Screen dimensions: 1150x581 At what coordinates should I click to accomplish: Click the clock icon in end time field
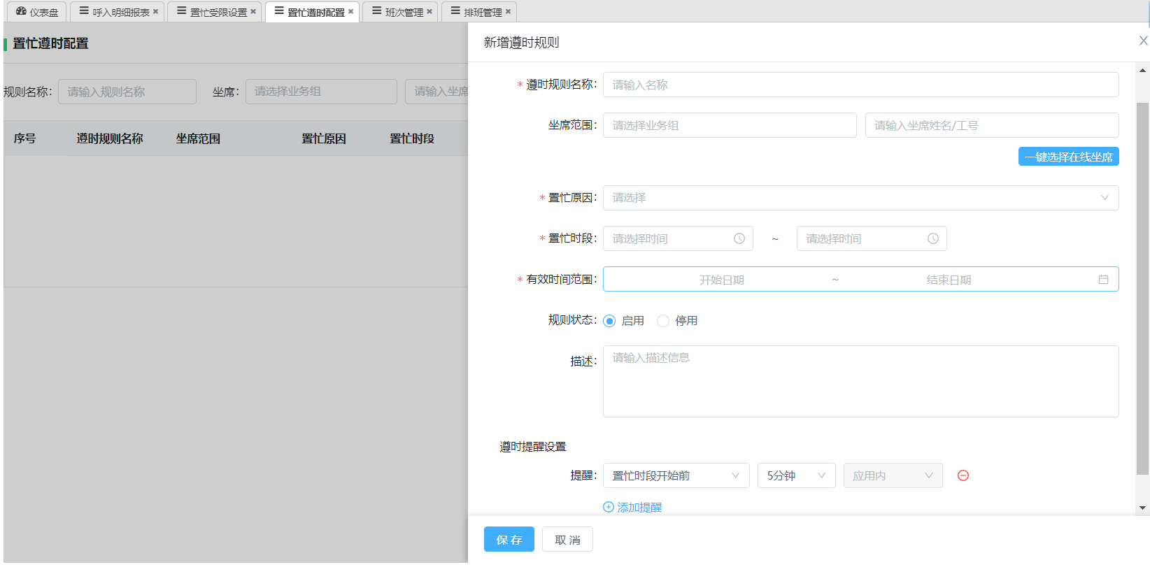(932, 238)
